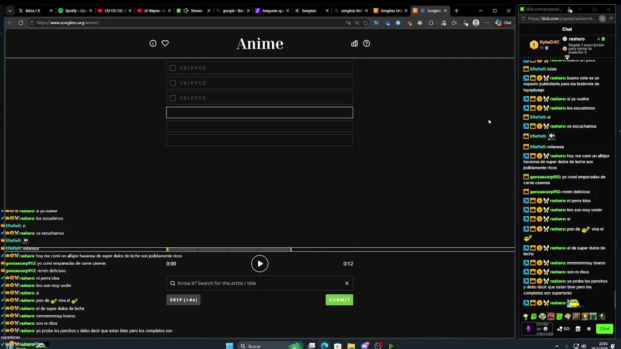
Task: Click rasharo name in last chat message
Action: coord(558,303)
